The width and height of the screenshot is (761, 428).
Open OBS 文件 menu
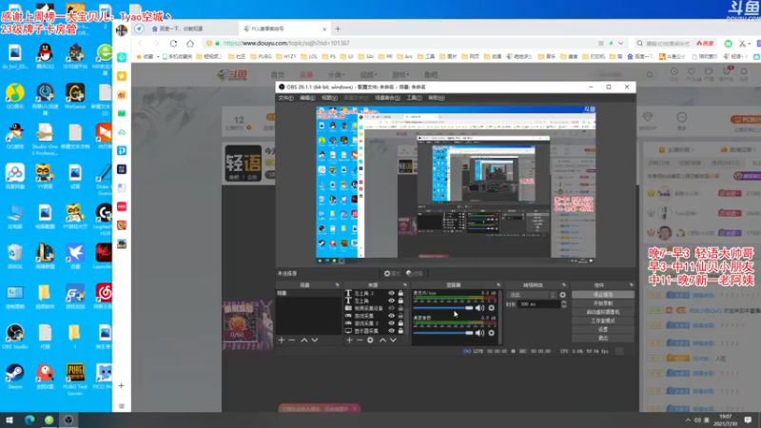tap(285, 98)
